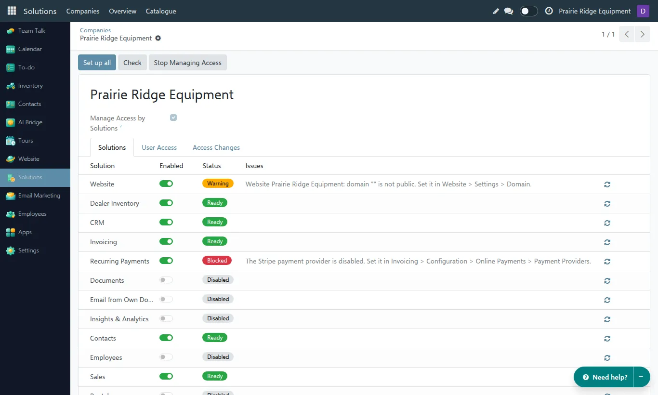Toggle Manage Access by Solutions checkbox
The width and height of the screenshot is (658, 395).
pyautogui.click(x=173, y=118)
